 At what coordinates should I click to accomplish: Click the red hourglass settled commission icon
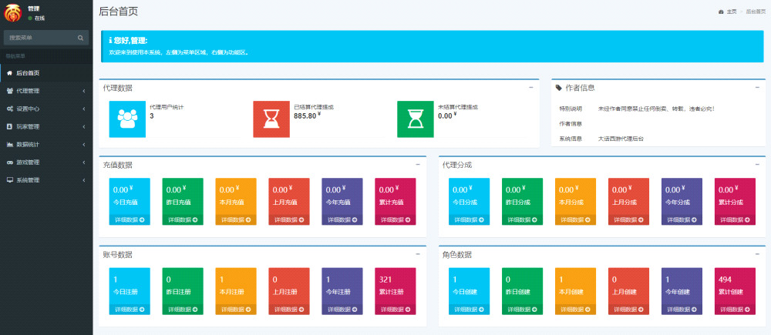point(271,119)
